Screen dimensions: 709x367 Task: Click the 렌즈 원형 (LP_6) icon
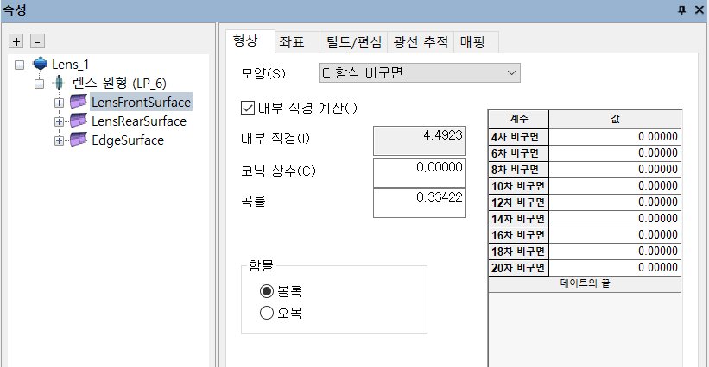pos(59,83)
